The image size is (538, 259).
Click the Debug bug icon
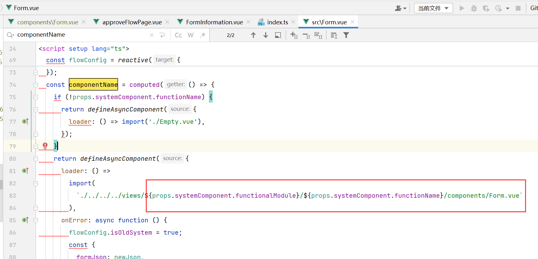(474, 8)
